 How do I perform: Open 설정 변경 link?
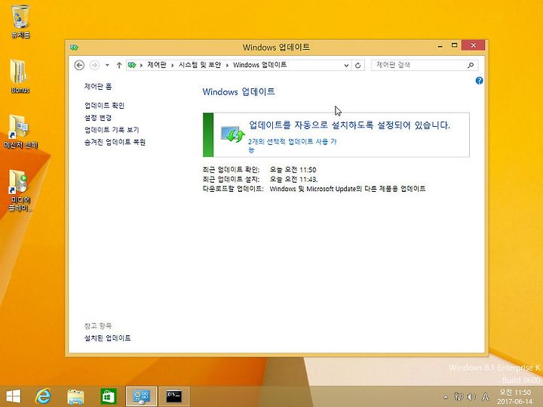[x=98, y=118]
